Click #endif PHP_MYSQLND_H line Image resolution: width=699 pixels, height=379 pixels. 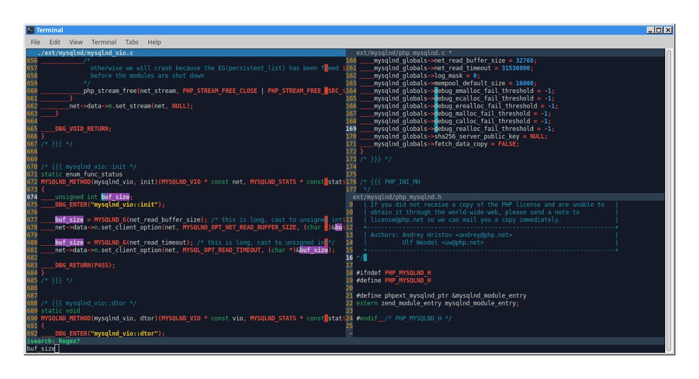tap(404, 318)
